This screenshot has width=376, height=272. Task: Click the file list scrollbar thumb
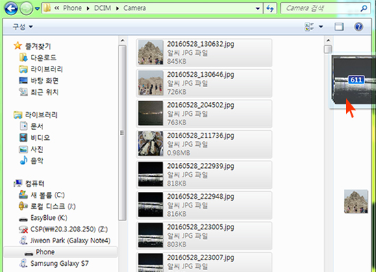click(328, 49)
